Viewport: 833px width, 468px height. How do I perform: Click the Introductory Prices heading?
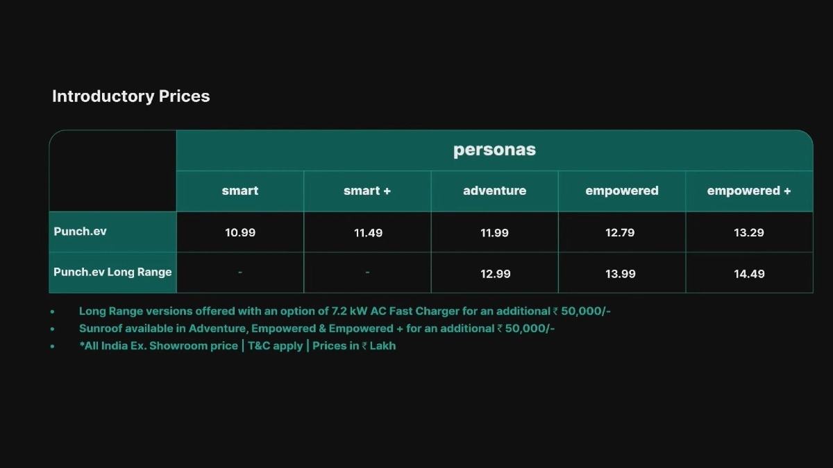[131, 96]
